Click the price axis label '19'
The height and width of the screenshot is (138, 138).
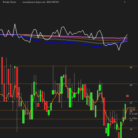[x=131, y=120]
